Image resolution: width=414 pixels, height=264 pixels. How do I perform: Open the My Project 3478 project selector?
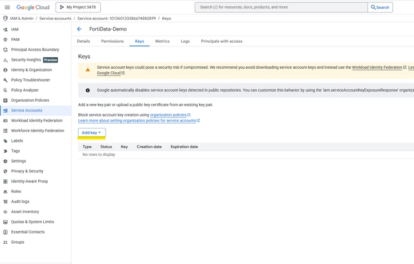(x=78, y=7)
